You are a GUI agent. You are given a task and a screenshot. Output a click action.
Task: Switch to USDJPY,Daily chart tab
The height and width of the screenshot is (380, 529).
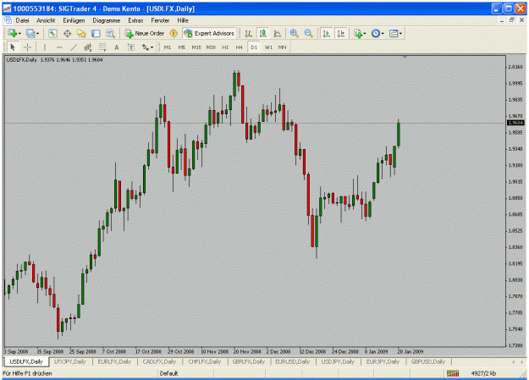click(338, 361)
